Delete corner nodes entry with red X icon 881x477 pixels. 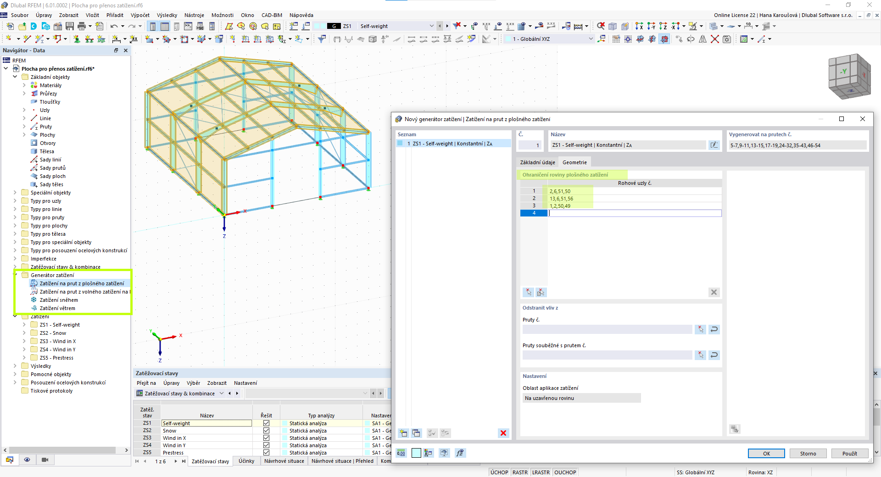pos(714,292)
